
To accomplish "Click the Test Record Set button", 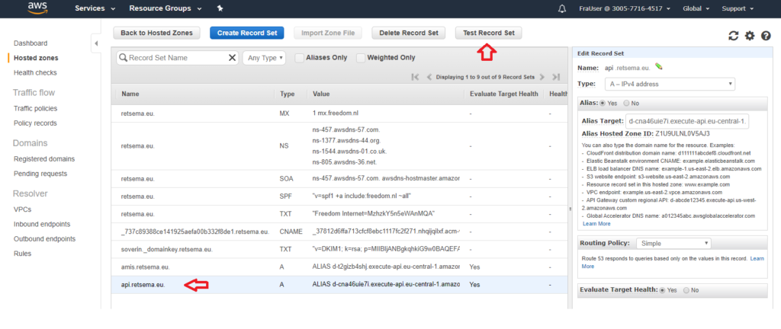I will [x=489, y=33].
